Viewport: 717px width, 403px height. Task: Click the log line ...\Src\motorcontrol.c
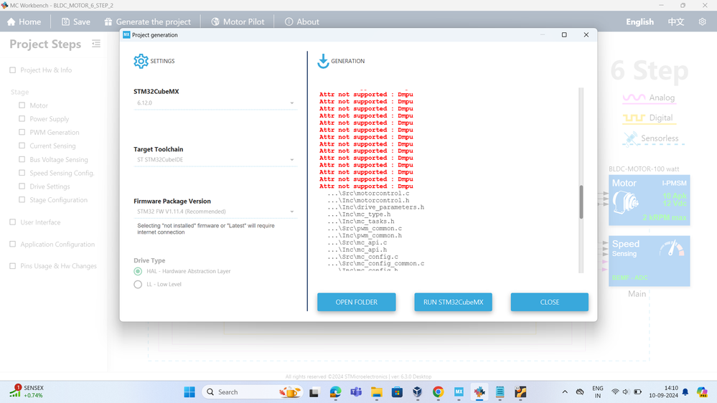(x=368, y=194)
